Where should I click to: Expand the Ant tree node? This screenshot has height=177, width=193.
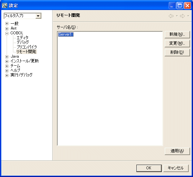point(7,29)
